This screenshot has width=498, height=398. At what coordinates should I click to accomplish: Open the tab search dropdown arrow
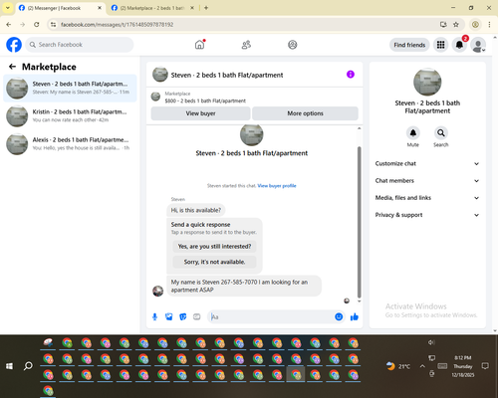8,8
